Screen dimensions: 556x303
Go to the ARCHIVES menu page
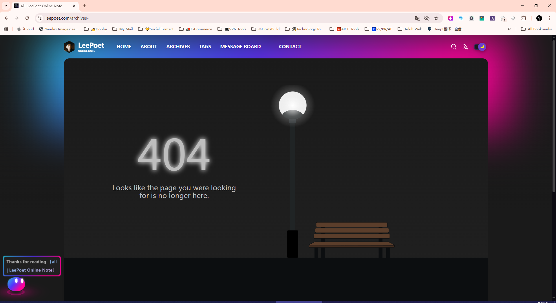tap(178, 47)
